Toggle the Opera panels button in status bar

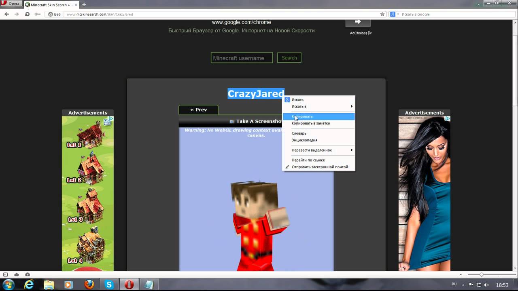tap(6, 274)
